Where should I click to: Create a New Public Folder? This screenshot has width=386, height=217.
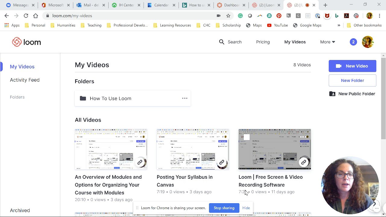pos(352,94)
